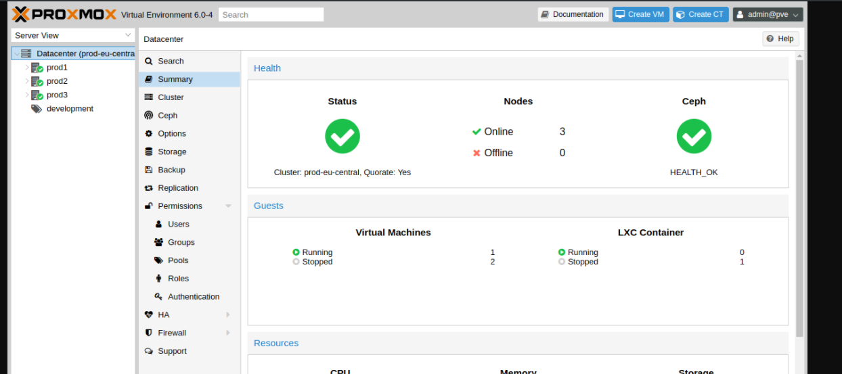This screenshot has height=374, width=842.
Task: Open the Storage menu item
Action: point(190,152)
